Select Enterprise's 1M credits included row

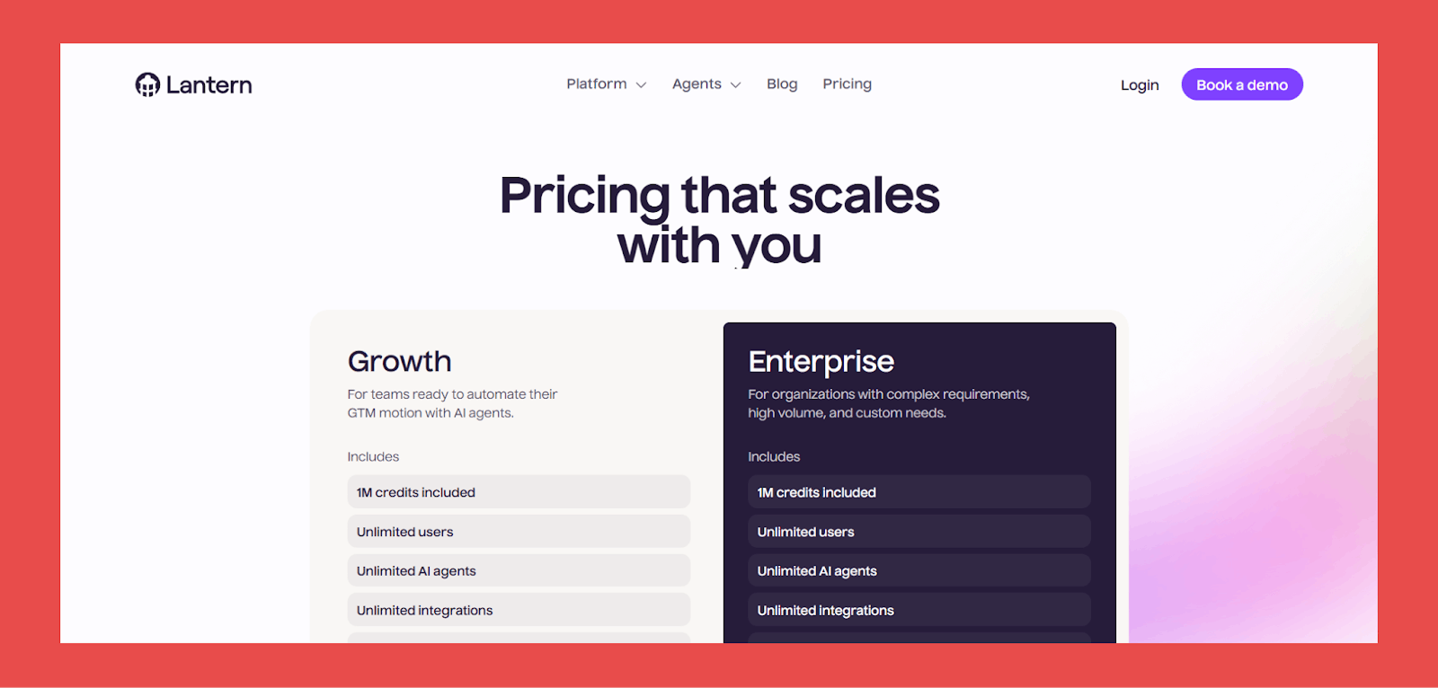(x=919, y=492)
